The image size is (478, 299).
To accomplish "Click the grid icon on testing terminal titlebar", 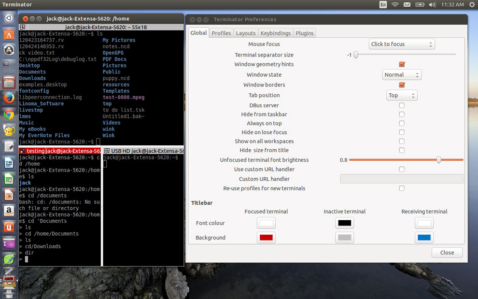I will (x=22, y=151).
